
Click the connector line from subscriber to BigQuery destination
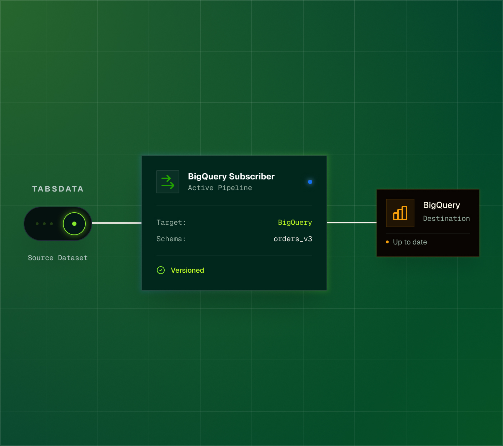coord(352,223)
